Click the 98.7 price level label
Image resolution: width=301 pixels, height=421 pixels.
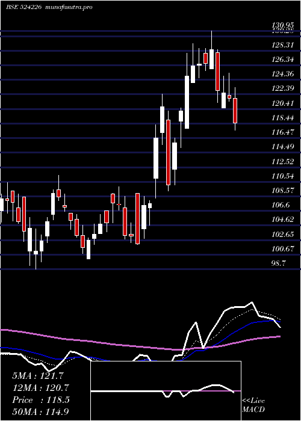(x=278, y=263)
